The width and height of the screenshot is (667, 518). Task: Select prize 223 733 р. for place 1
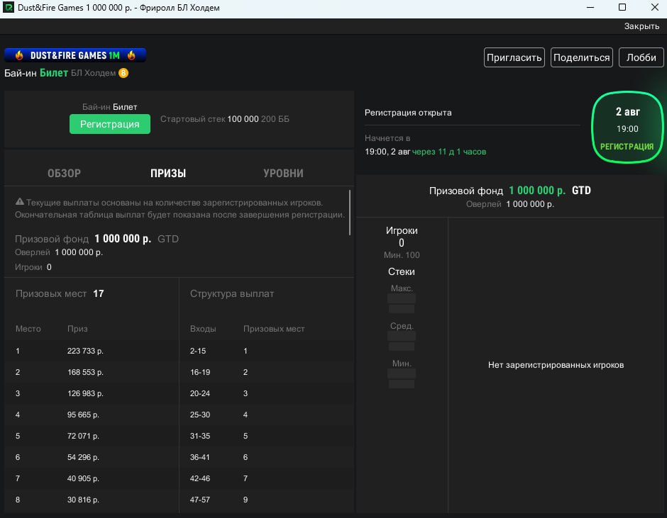tap(85, 351)
